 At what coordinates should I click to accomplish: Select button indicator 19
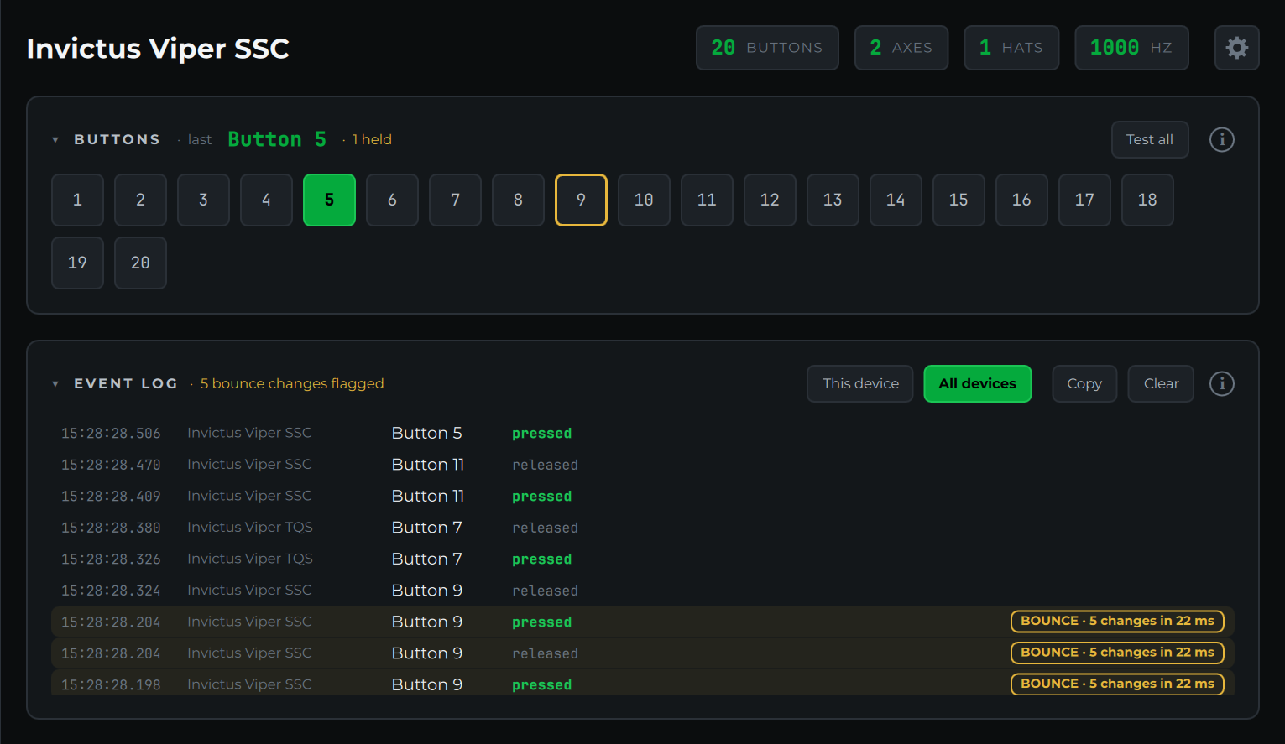(77, 263)
